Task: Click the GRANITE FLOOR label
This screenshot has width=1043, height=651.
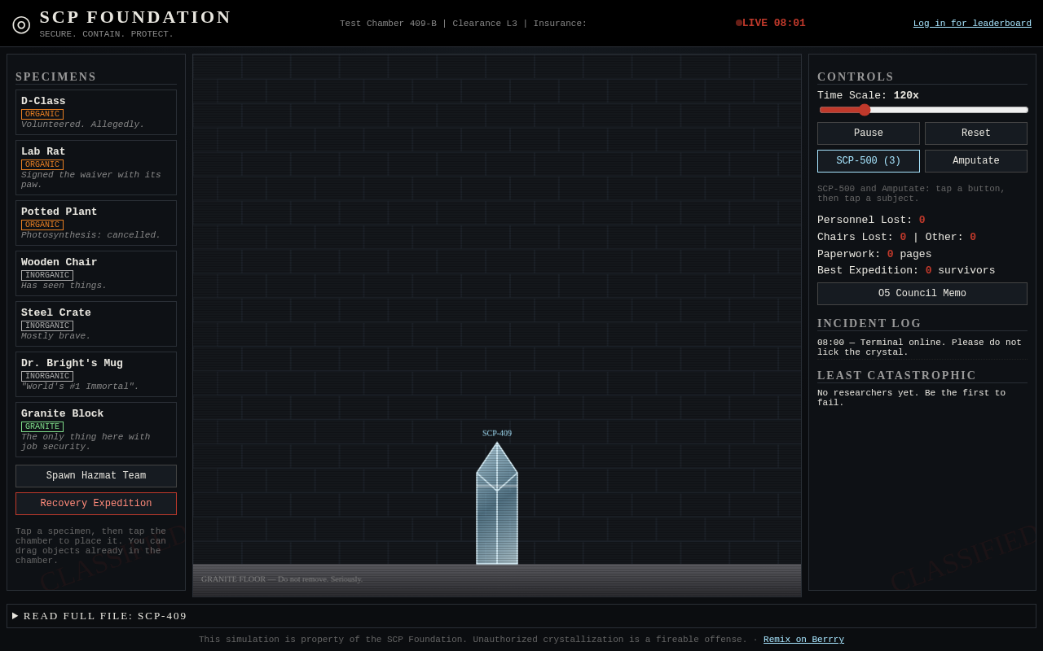Action: coord(282,579)
